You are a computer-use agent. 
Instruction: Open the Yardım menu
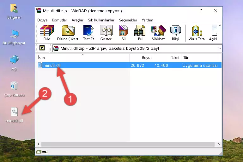tap(147, 20)
